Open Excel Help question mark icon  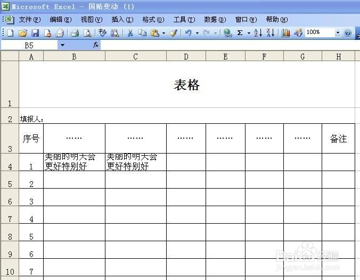[348, 33]
